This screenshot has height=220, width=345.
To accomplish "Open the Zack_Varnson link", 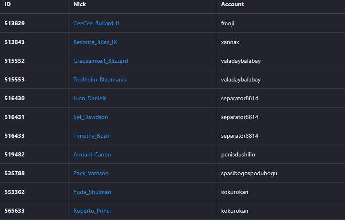I will click(x=91, y=174).
